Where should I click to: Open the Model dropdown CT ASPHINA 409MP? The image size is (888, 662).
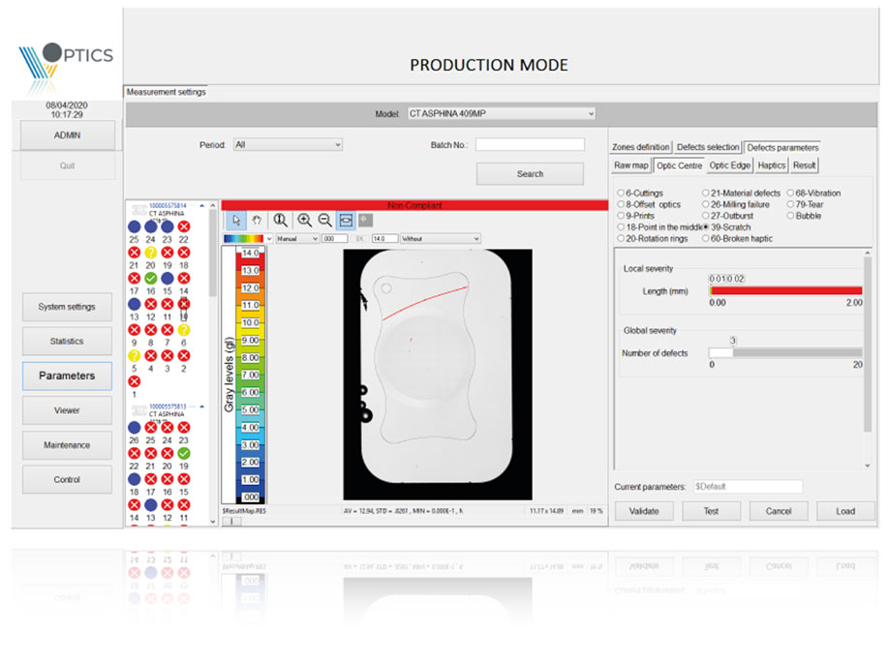coord(502,114)
